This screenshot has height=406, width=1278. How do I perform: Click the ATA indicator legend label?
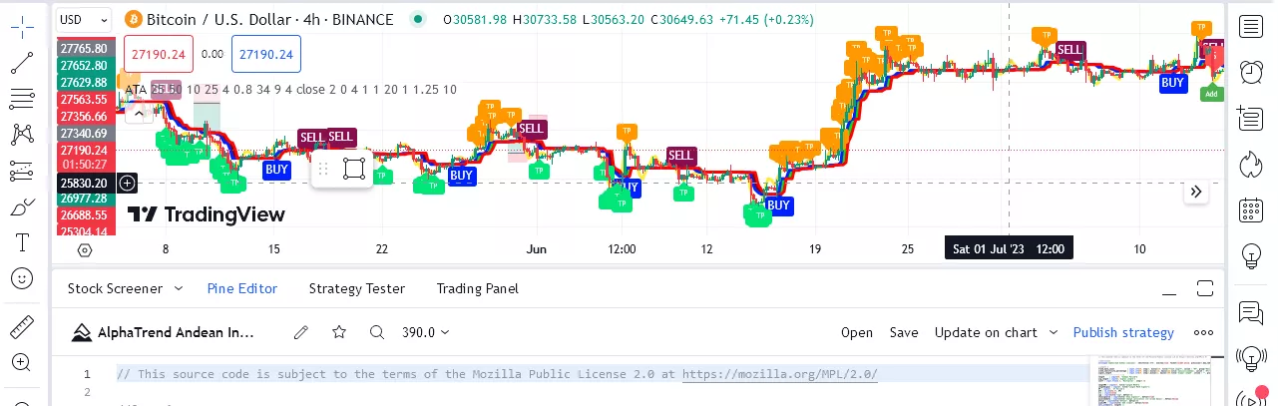[x=135, y=89]
